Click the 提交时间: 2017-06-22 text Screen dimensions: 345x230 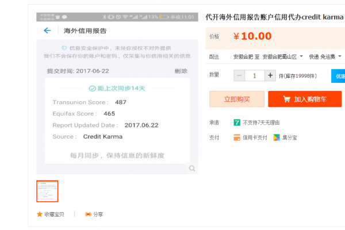point(78,71)
